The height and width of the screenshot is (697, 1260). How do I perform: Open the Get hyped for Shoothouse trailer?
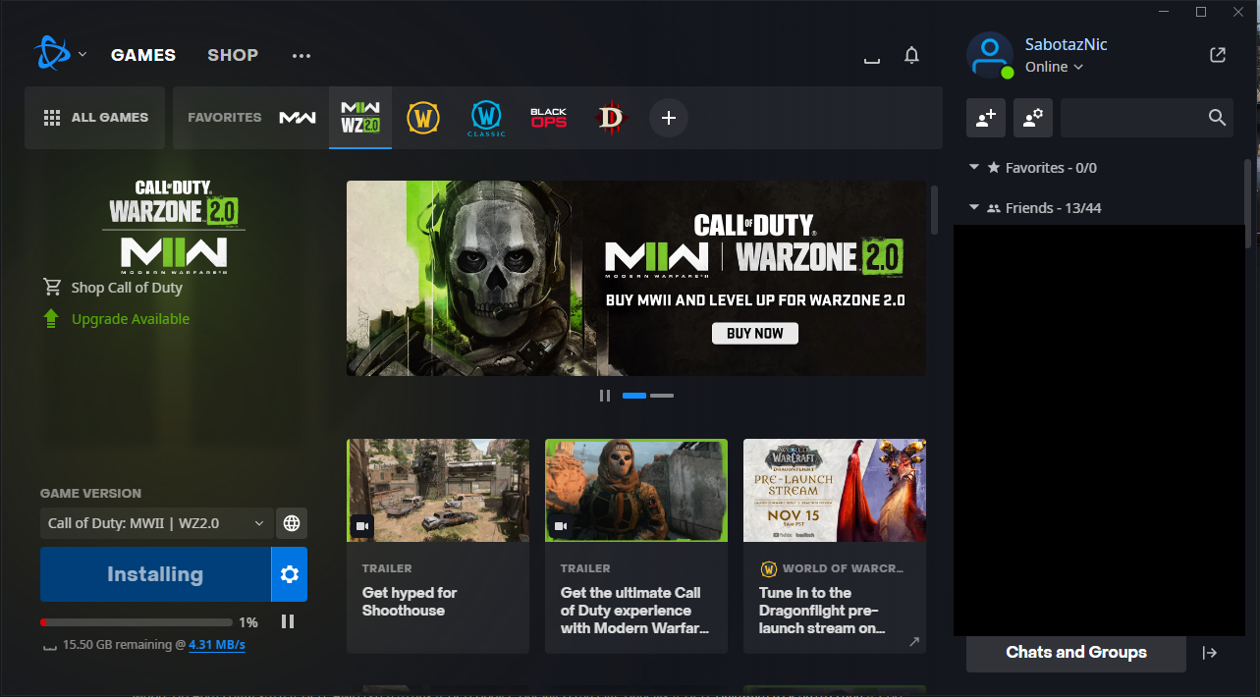[438, 546]
